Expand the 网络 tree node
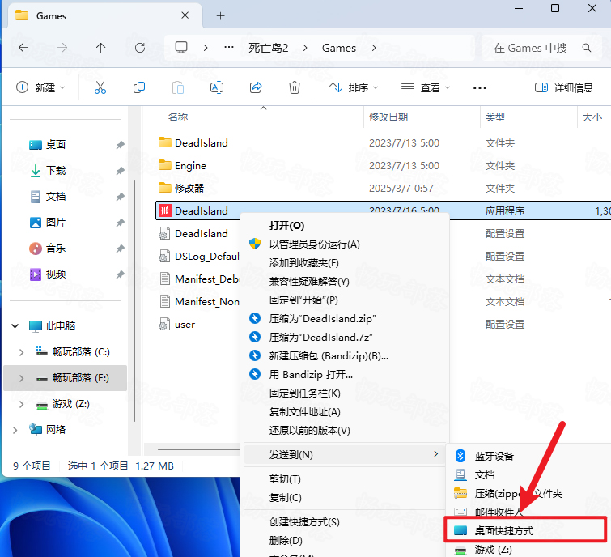611x557 pixels. click(15, 430)
